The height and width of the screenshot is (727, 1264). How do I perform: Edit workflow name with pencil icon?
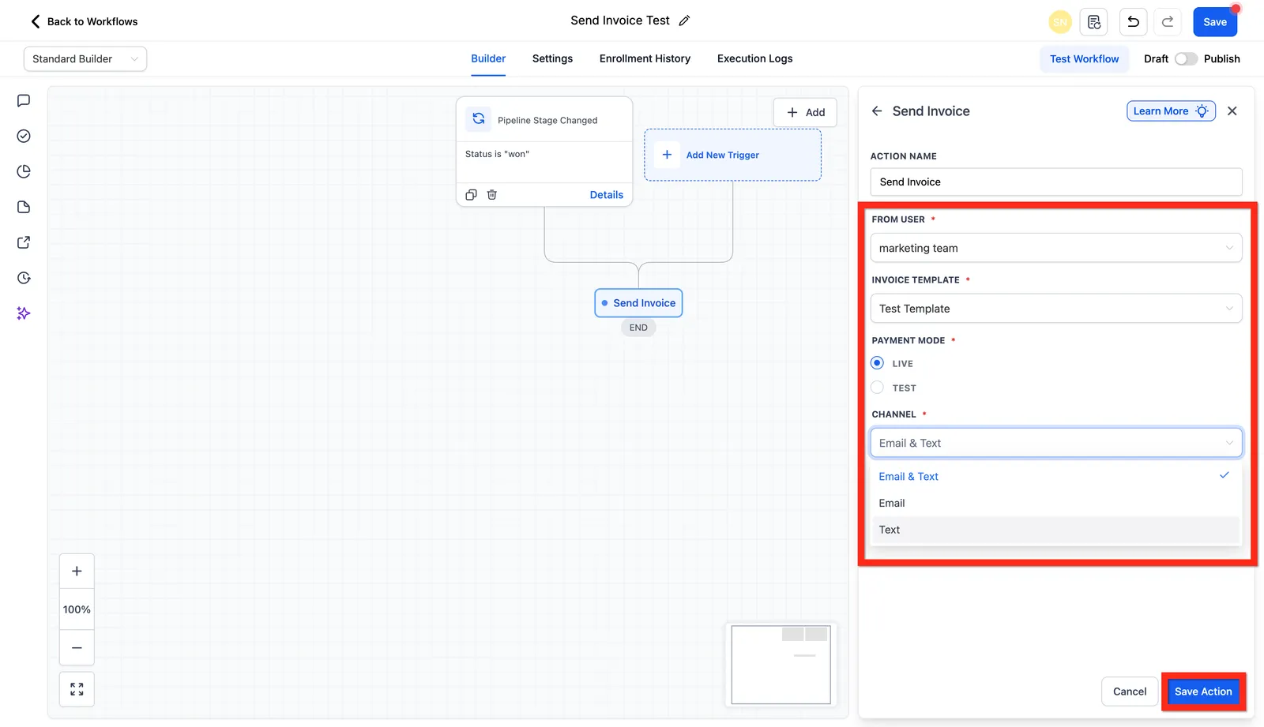[684, 21]
